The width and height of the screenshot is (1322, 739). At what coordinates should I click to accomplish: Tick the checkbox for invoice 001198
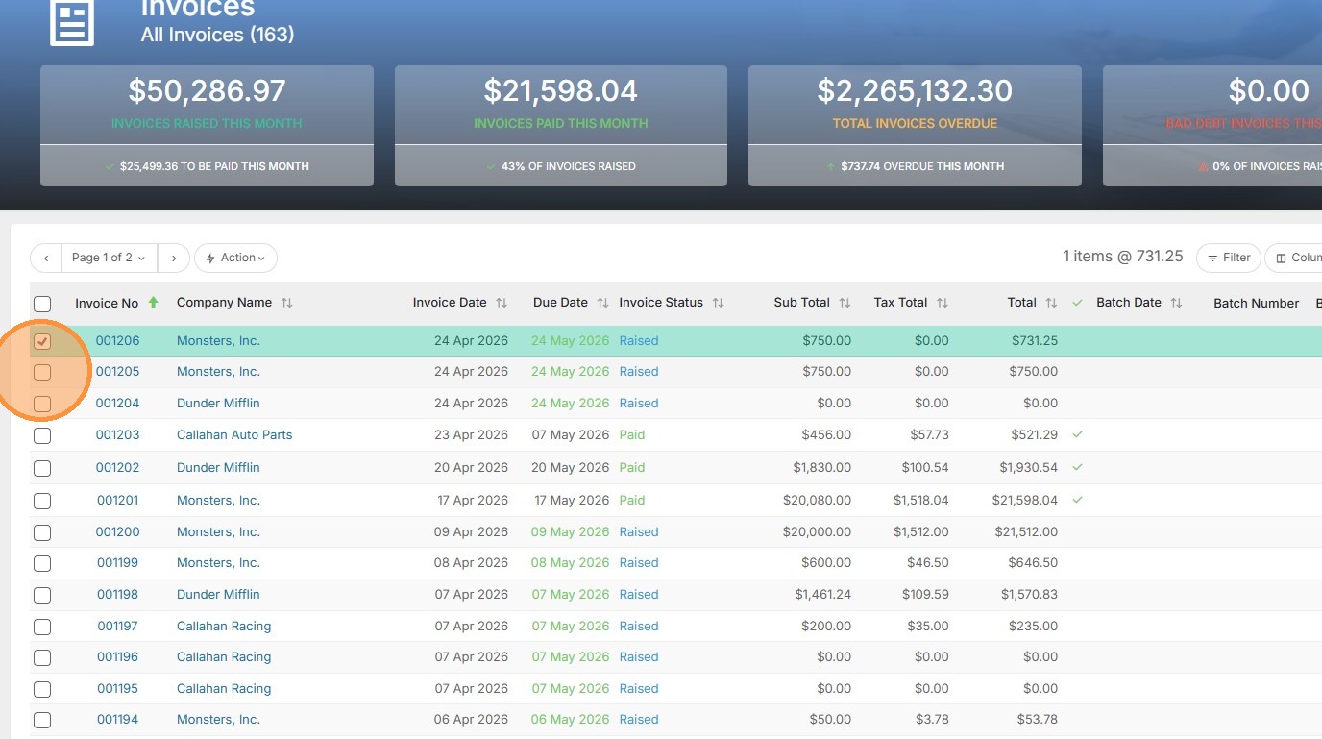[x=42, y=595]
